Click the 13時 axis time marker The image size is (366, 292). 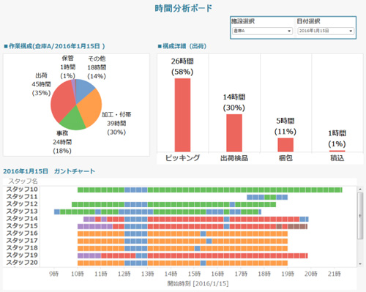147,274
